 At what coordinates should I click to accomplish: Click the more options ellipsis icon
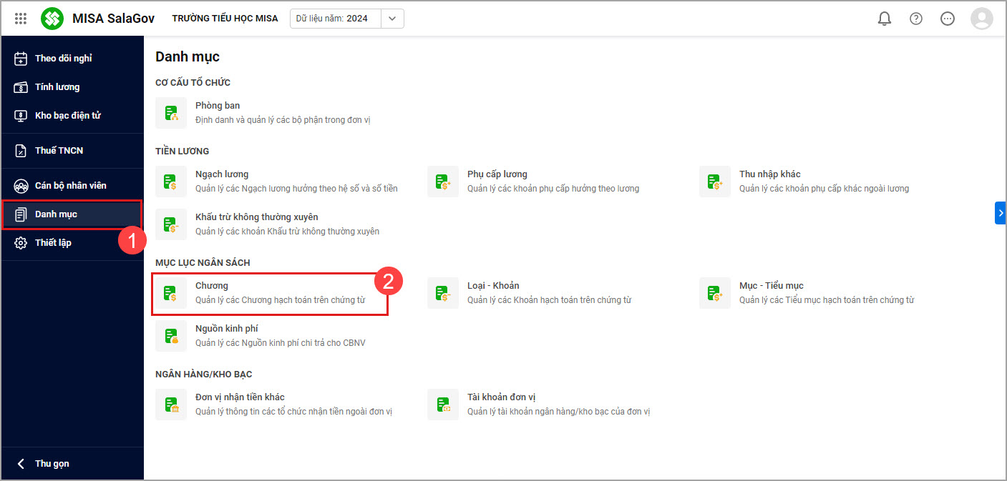coord(948,19)
